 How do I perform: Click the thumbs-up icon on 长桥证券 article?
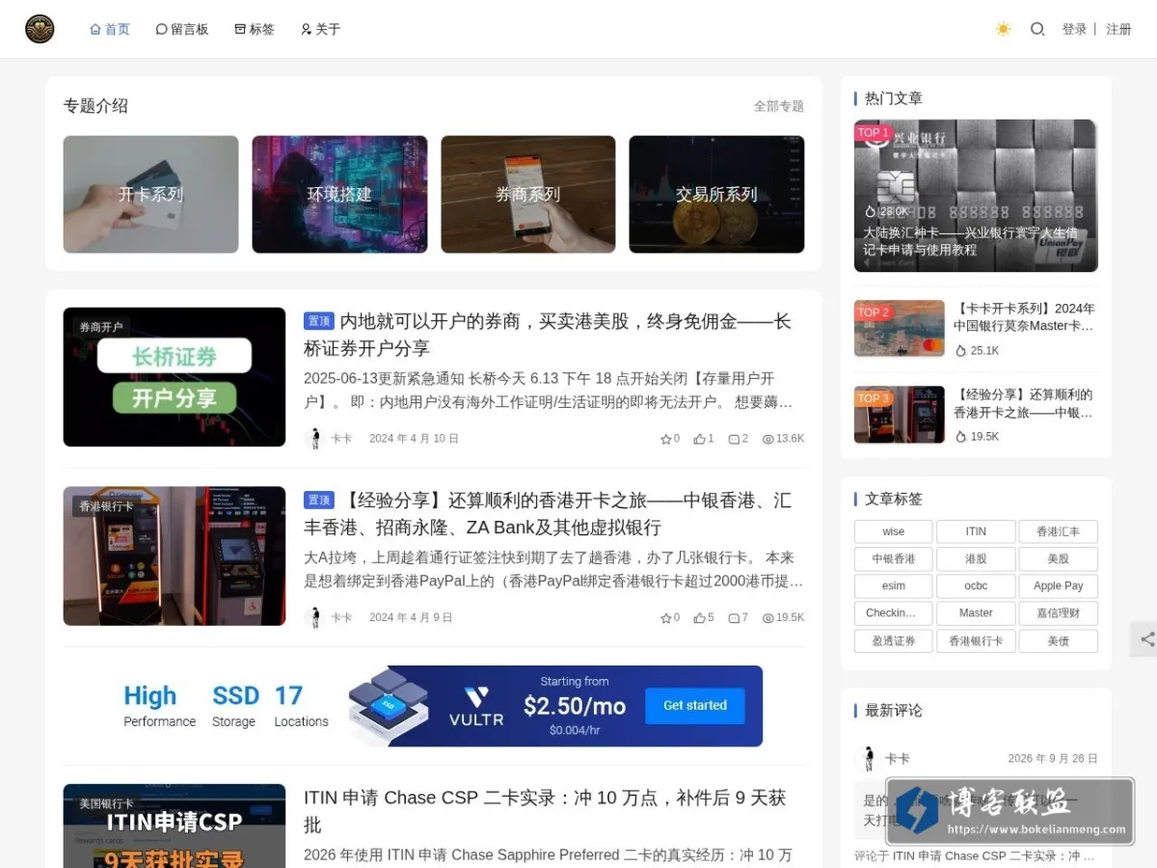[699, 439]
